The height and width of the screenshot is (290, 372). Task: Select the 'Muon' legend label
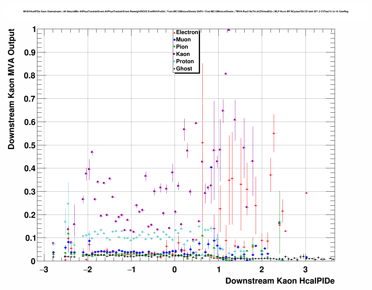tap(183, 40)
